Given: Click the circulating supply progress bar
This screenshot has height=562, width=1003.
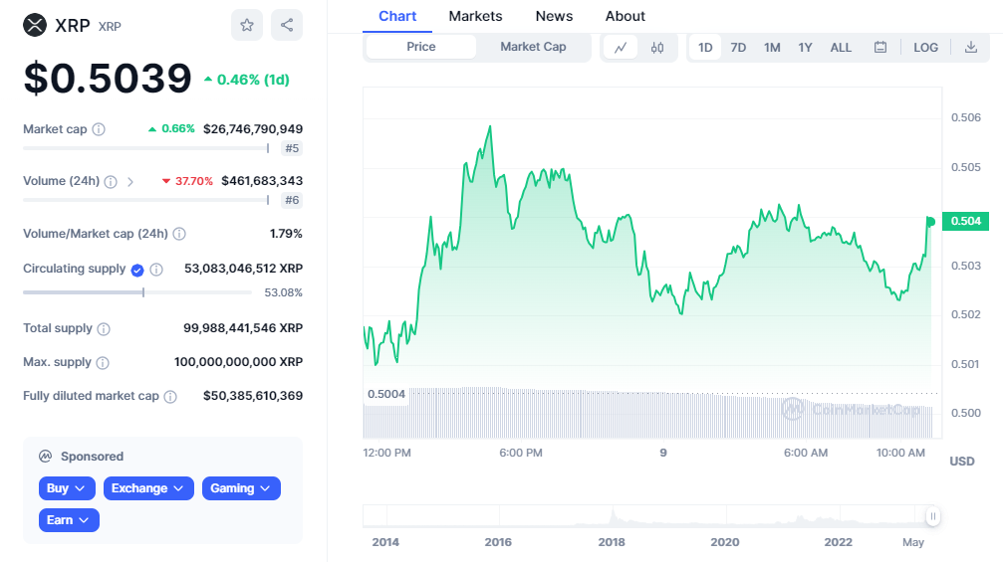Looking at the screenshot, I should [136, 292].
